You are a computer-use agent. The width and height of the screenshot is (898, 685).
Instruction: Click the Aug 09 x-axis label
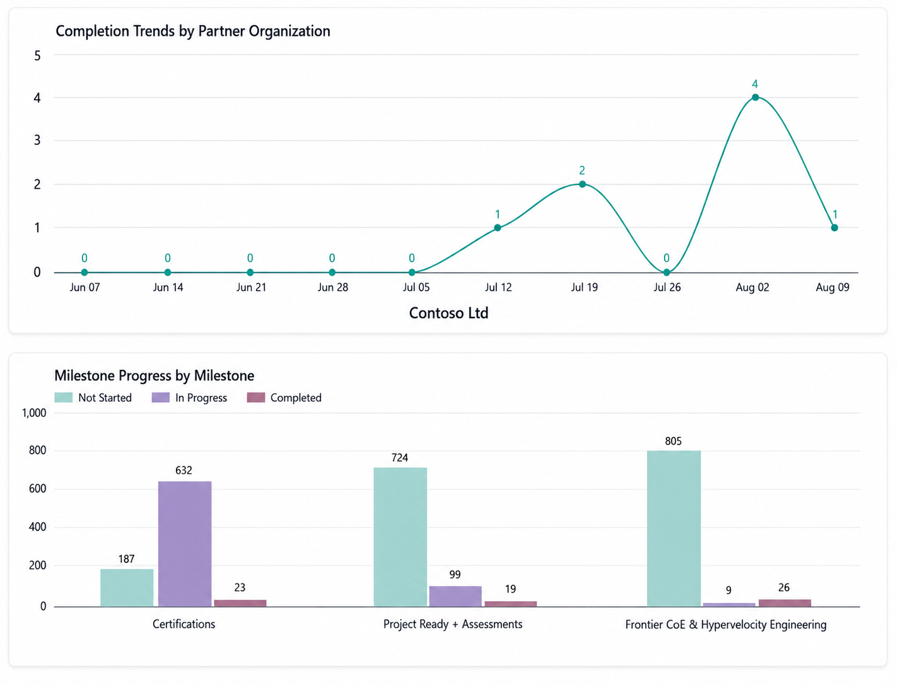coord(833,287)
